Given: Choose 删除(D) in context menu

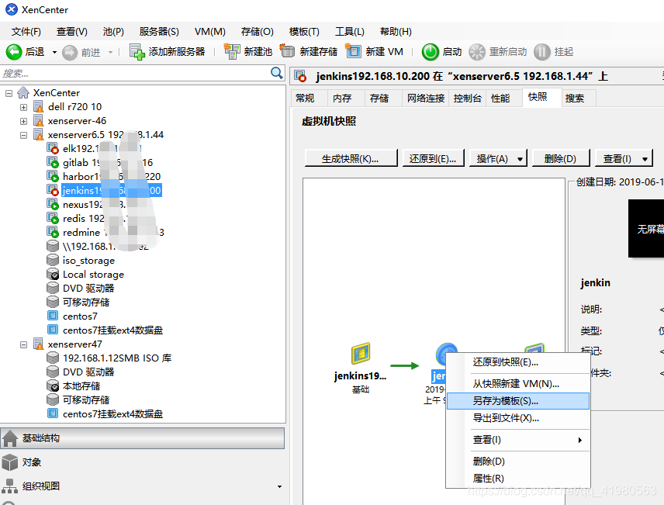Looking at the screenshot, I should click(x=518, y=462).
